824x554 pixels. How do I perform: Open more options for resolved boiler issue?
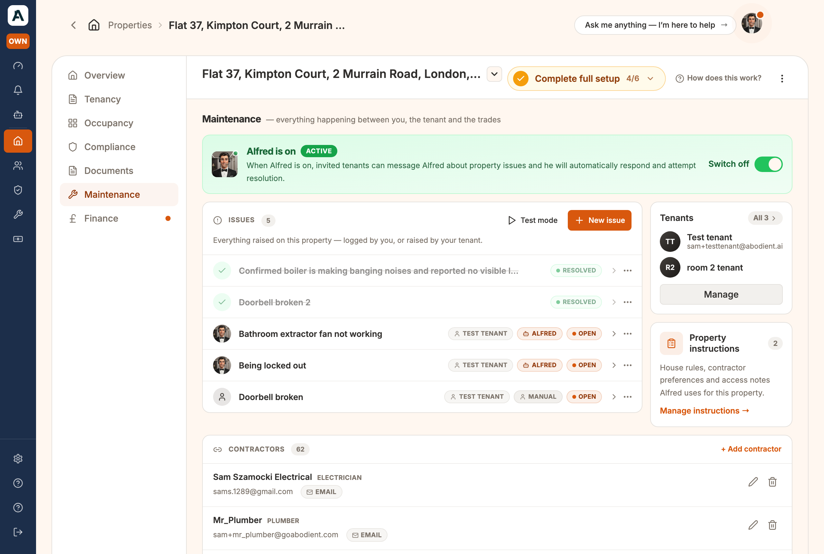(627, 271)
